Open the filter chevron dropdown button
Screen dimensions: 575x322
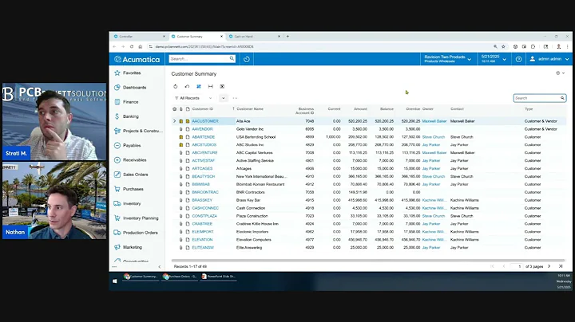coord(224,98)
